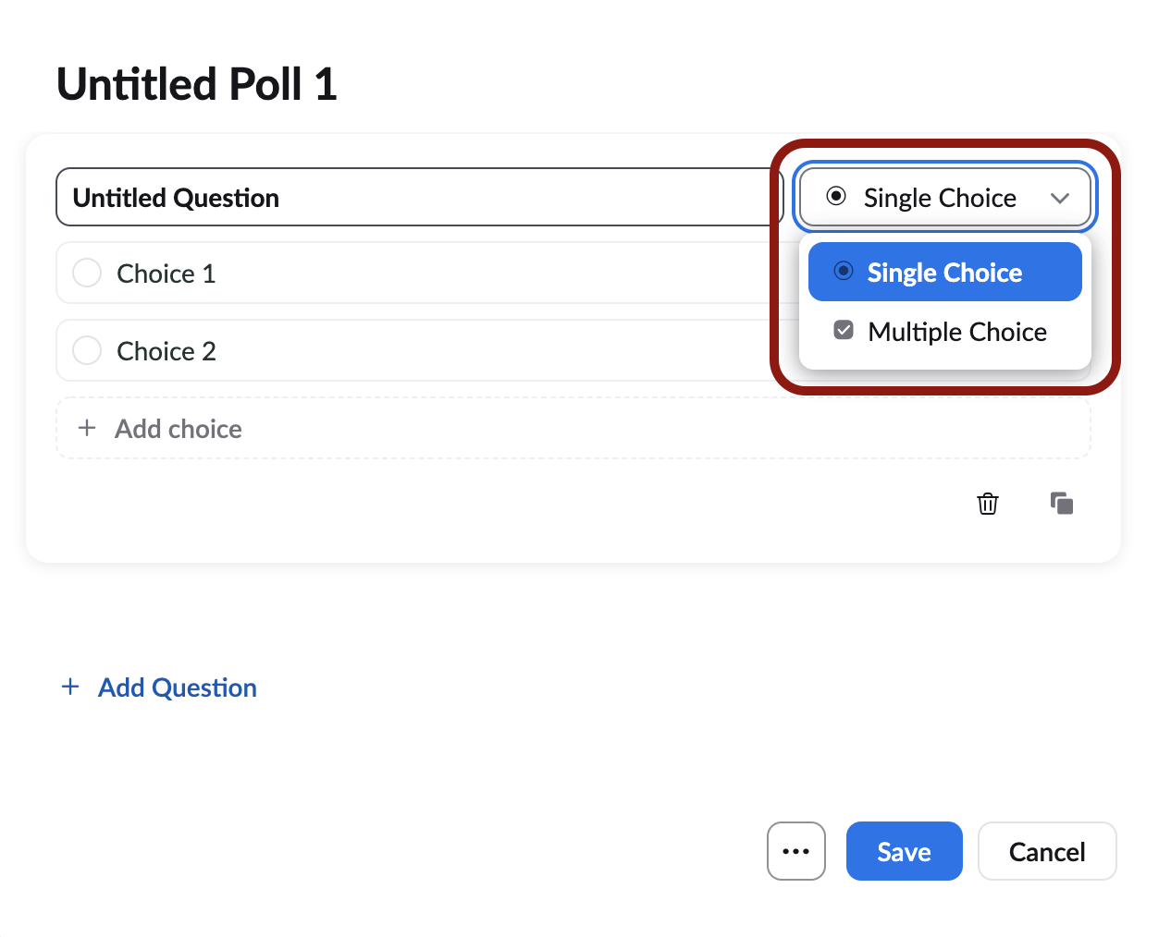Cancel poll editing

click(x=1046, y=851)
